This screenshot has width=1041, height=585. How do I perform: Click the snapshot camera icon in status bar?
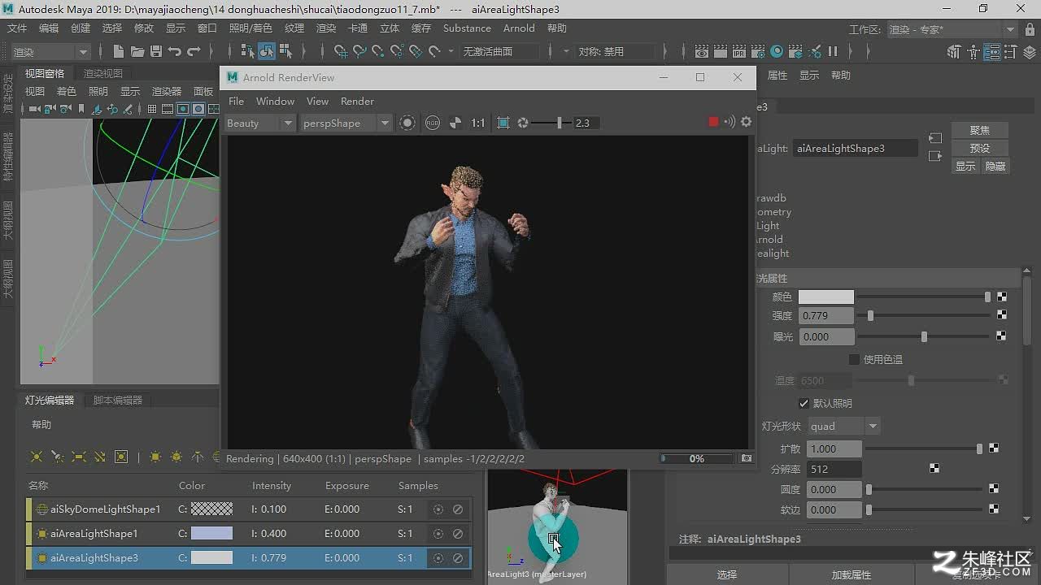(x=747, y=458)
